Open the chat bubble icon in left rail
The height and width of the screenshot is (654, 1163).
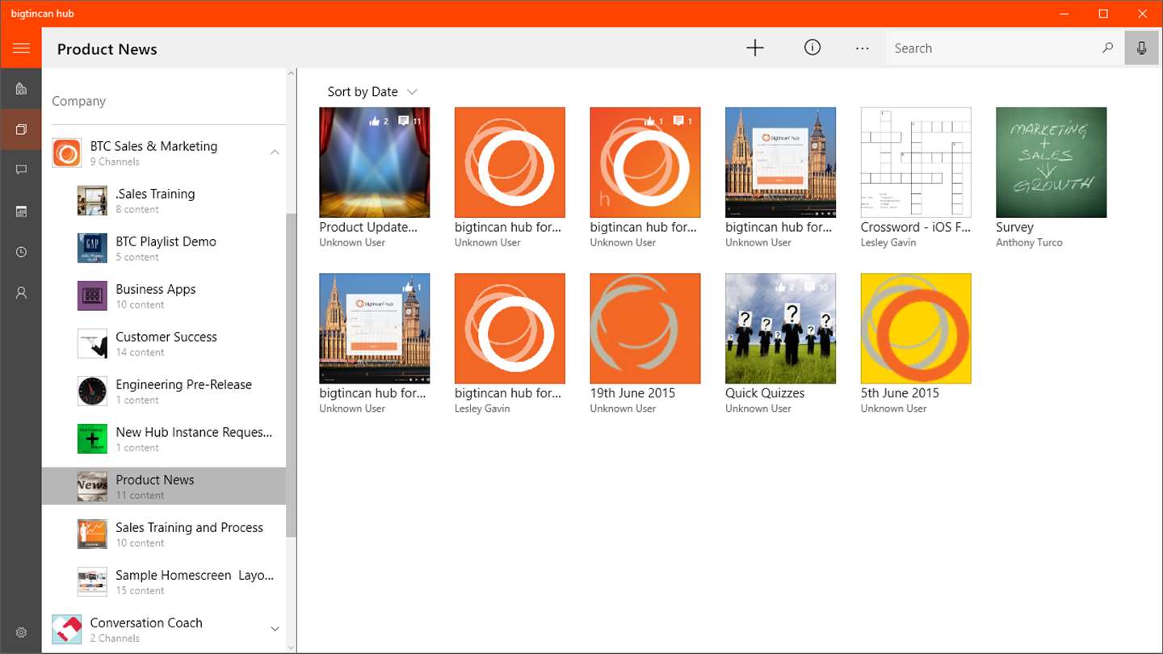(21, 170)
